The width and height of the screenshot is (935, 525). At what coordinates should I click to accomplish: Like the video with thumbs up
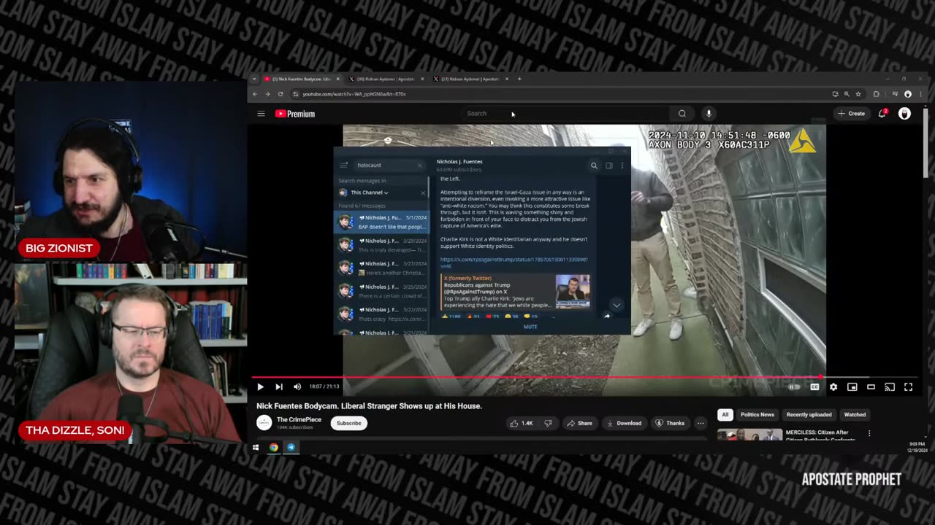523,423
